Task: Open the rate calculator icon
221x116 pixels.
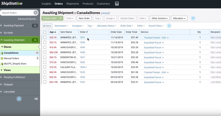Action: point(117,4)
